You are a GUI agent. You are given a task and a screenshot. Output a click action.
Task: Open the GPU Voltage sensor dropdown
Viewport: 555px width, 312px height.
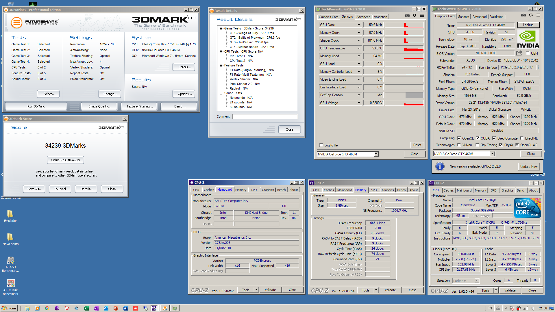[359, 103]
